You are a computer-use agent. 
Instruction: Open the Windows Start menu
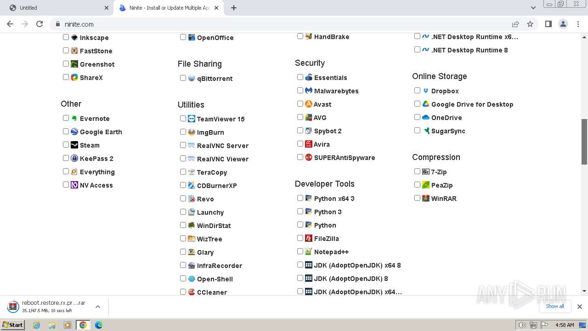tap(13, 325)
